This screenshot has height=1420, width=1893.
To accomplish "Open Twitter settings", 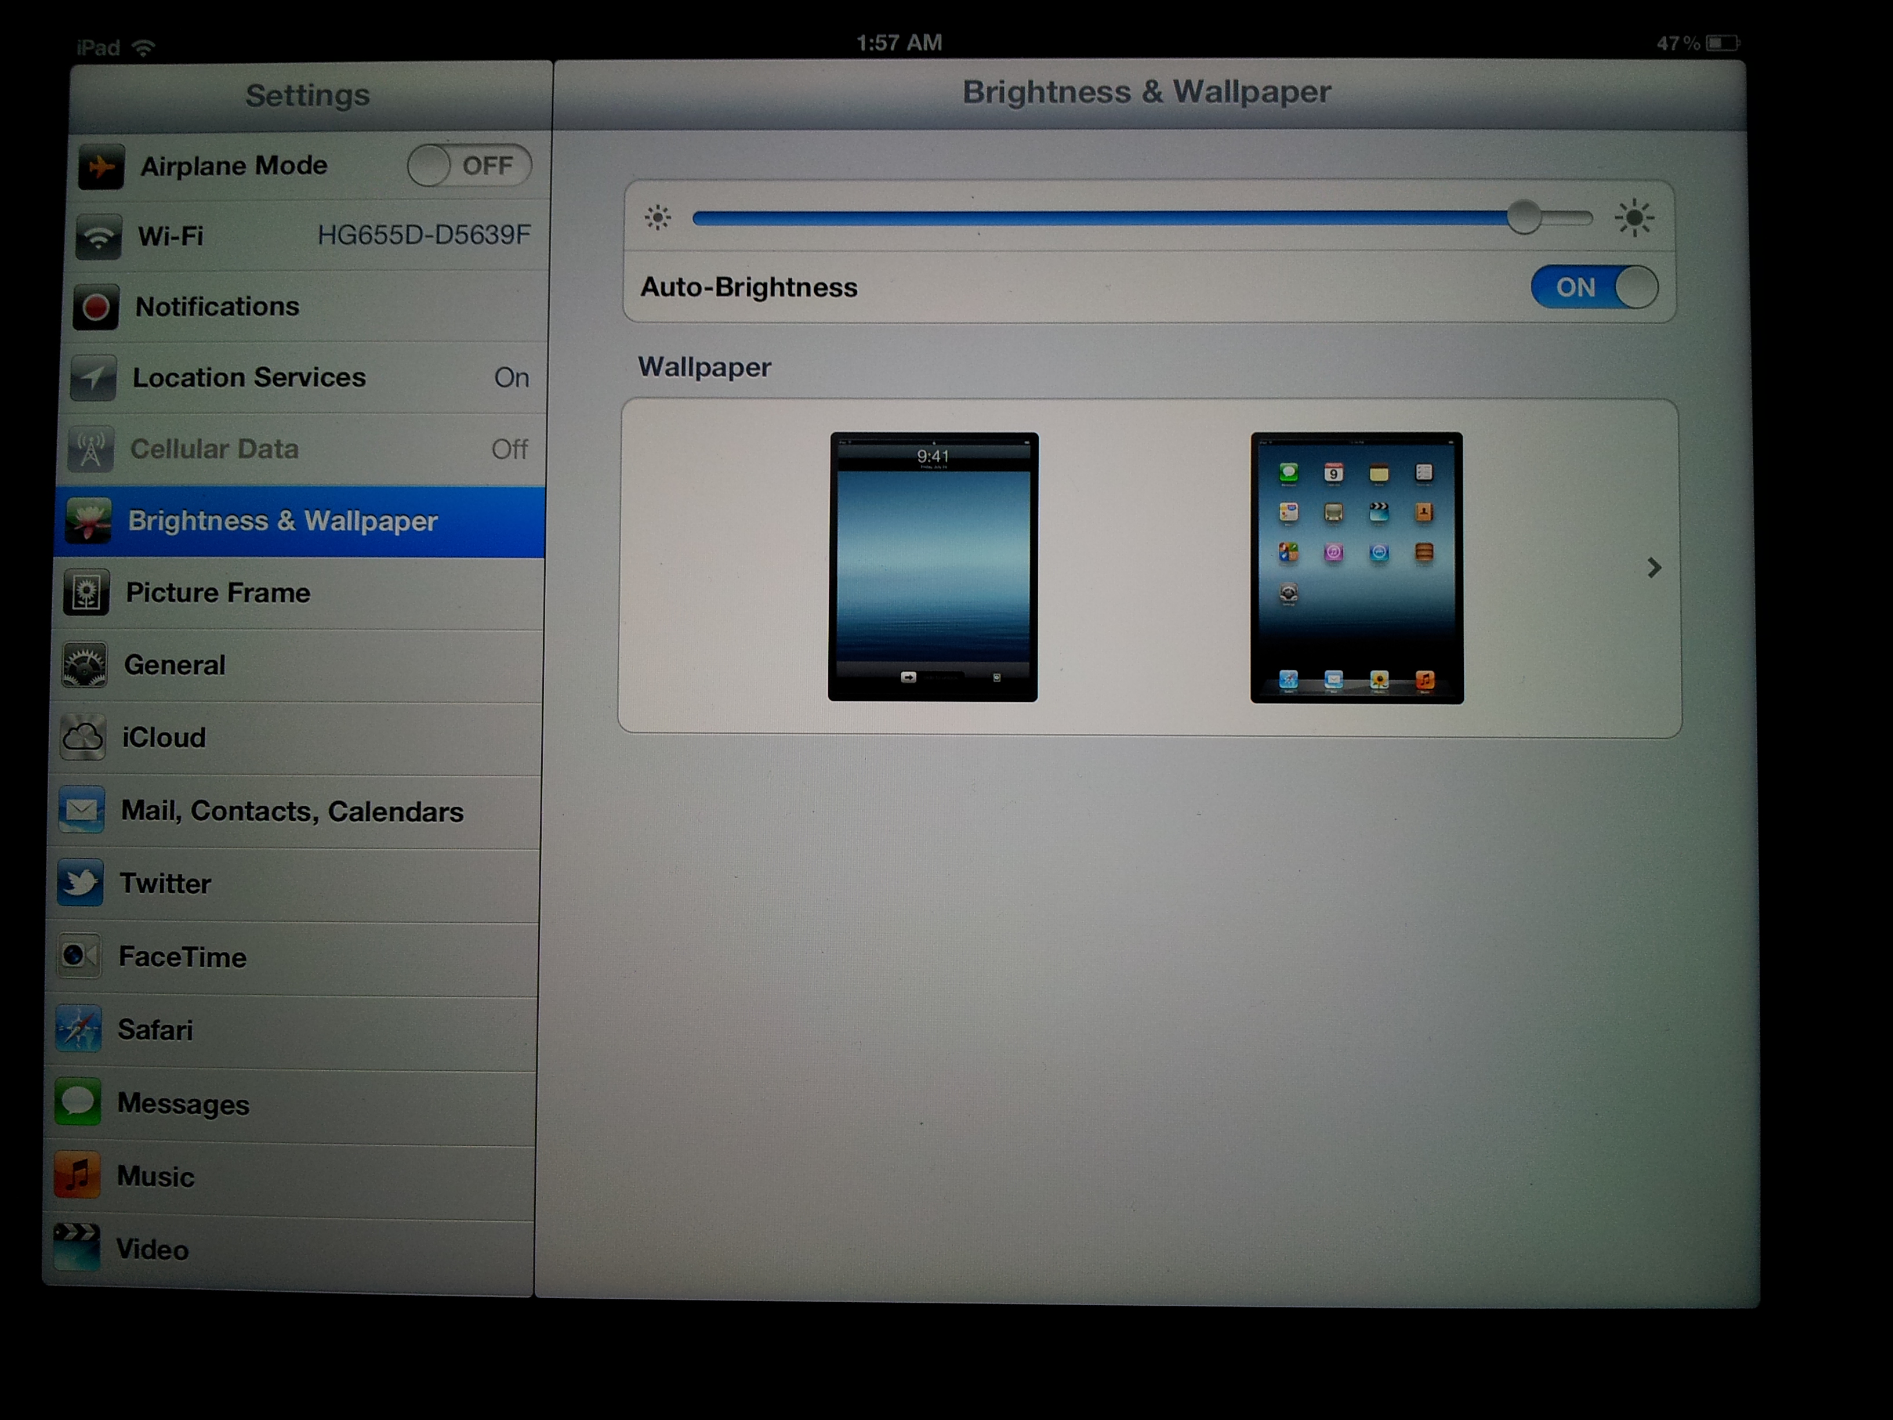I will [x=293, y=884].
